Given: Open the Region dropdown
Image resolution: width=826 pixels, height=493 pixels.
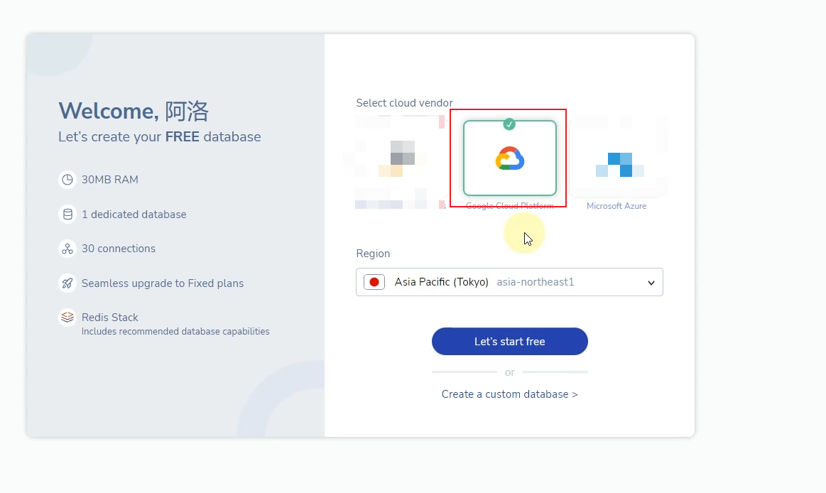Looking at the screenshot, I should (509, 282).
